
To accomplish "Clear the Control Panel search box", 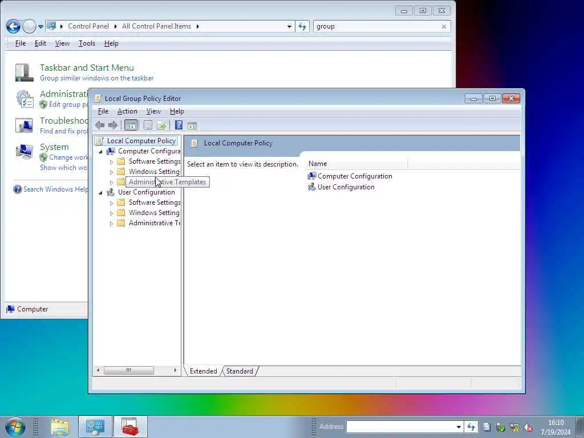I will pos(444,26).
